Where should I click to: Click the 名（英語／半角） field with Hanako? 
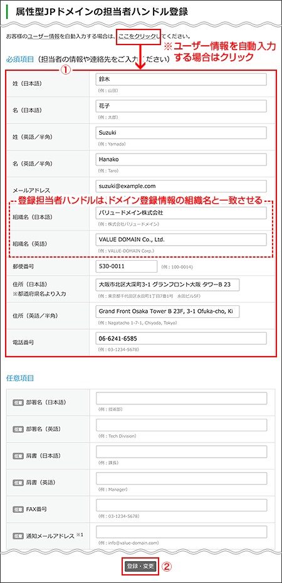tap(181, 159)
